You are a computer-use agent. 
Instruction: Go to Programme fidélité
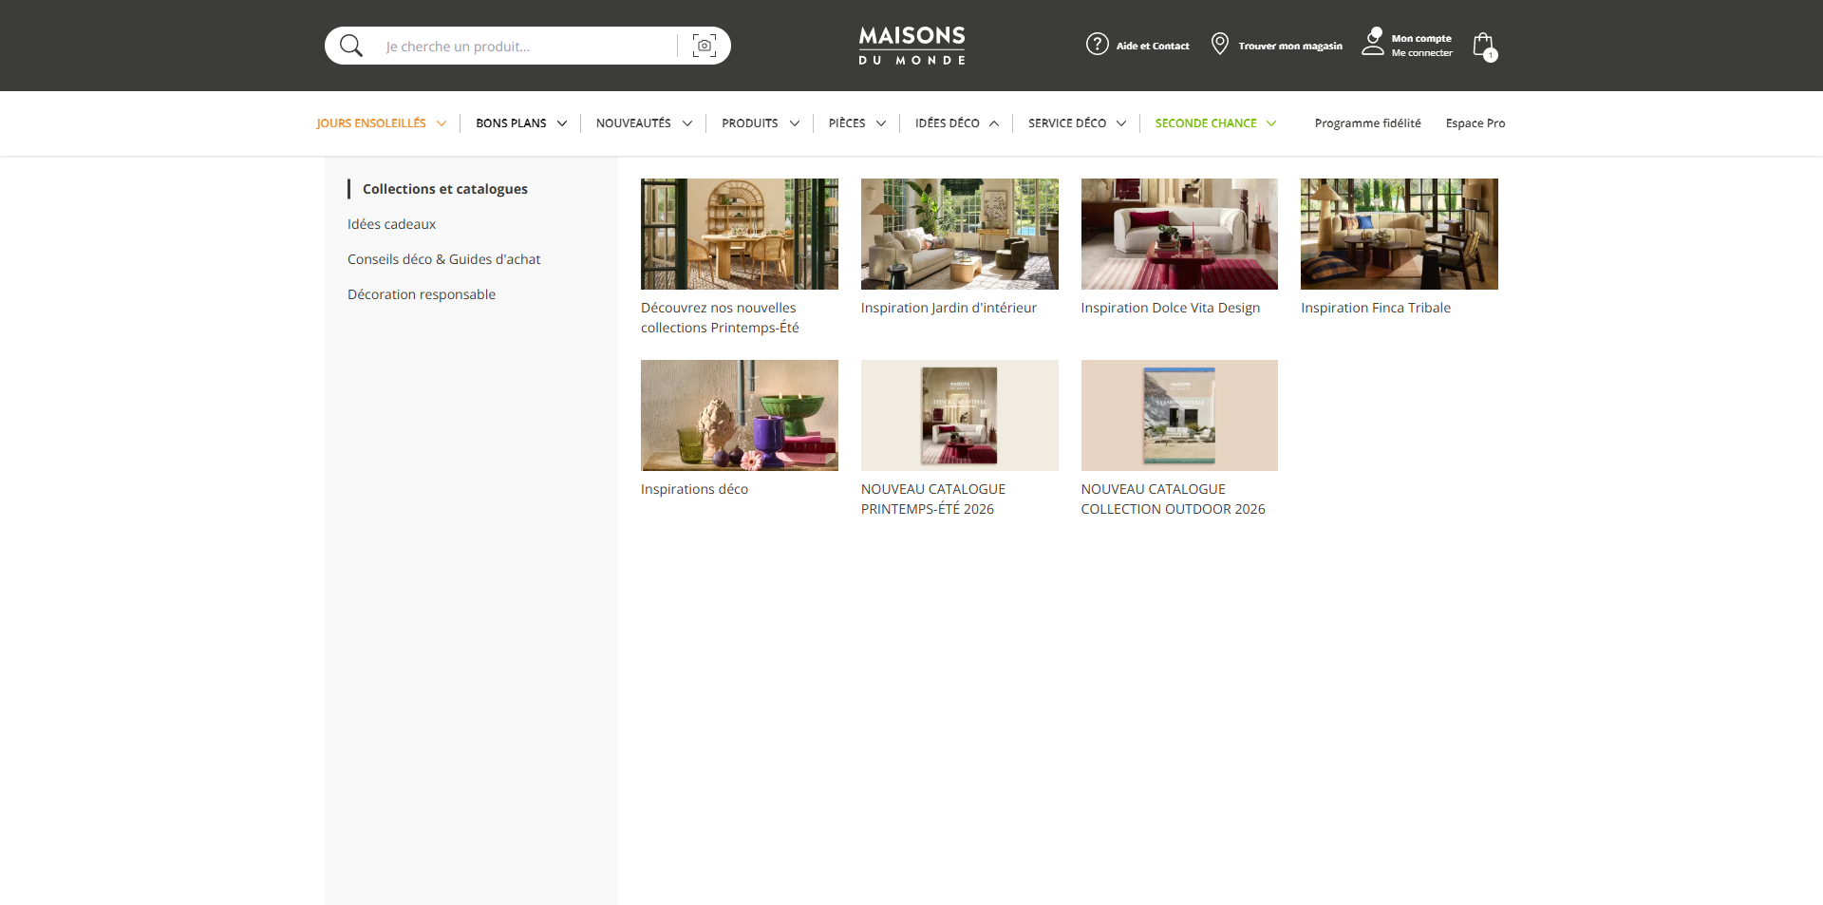(1367, 123)
